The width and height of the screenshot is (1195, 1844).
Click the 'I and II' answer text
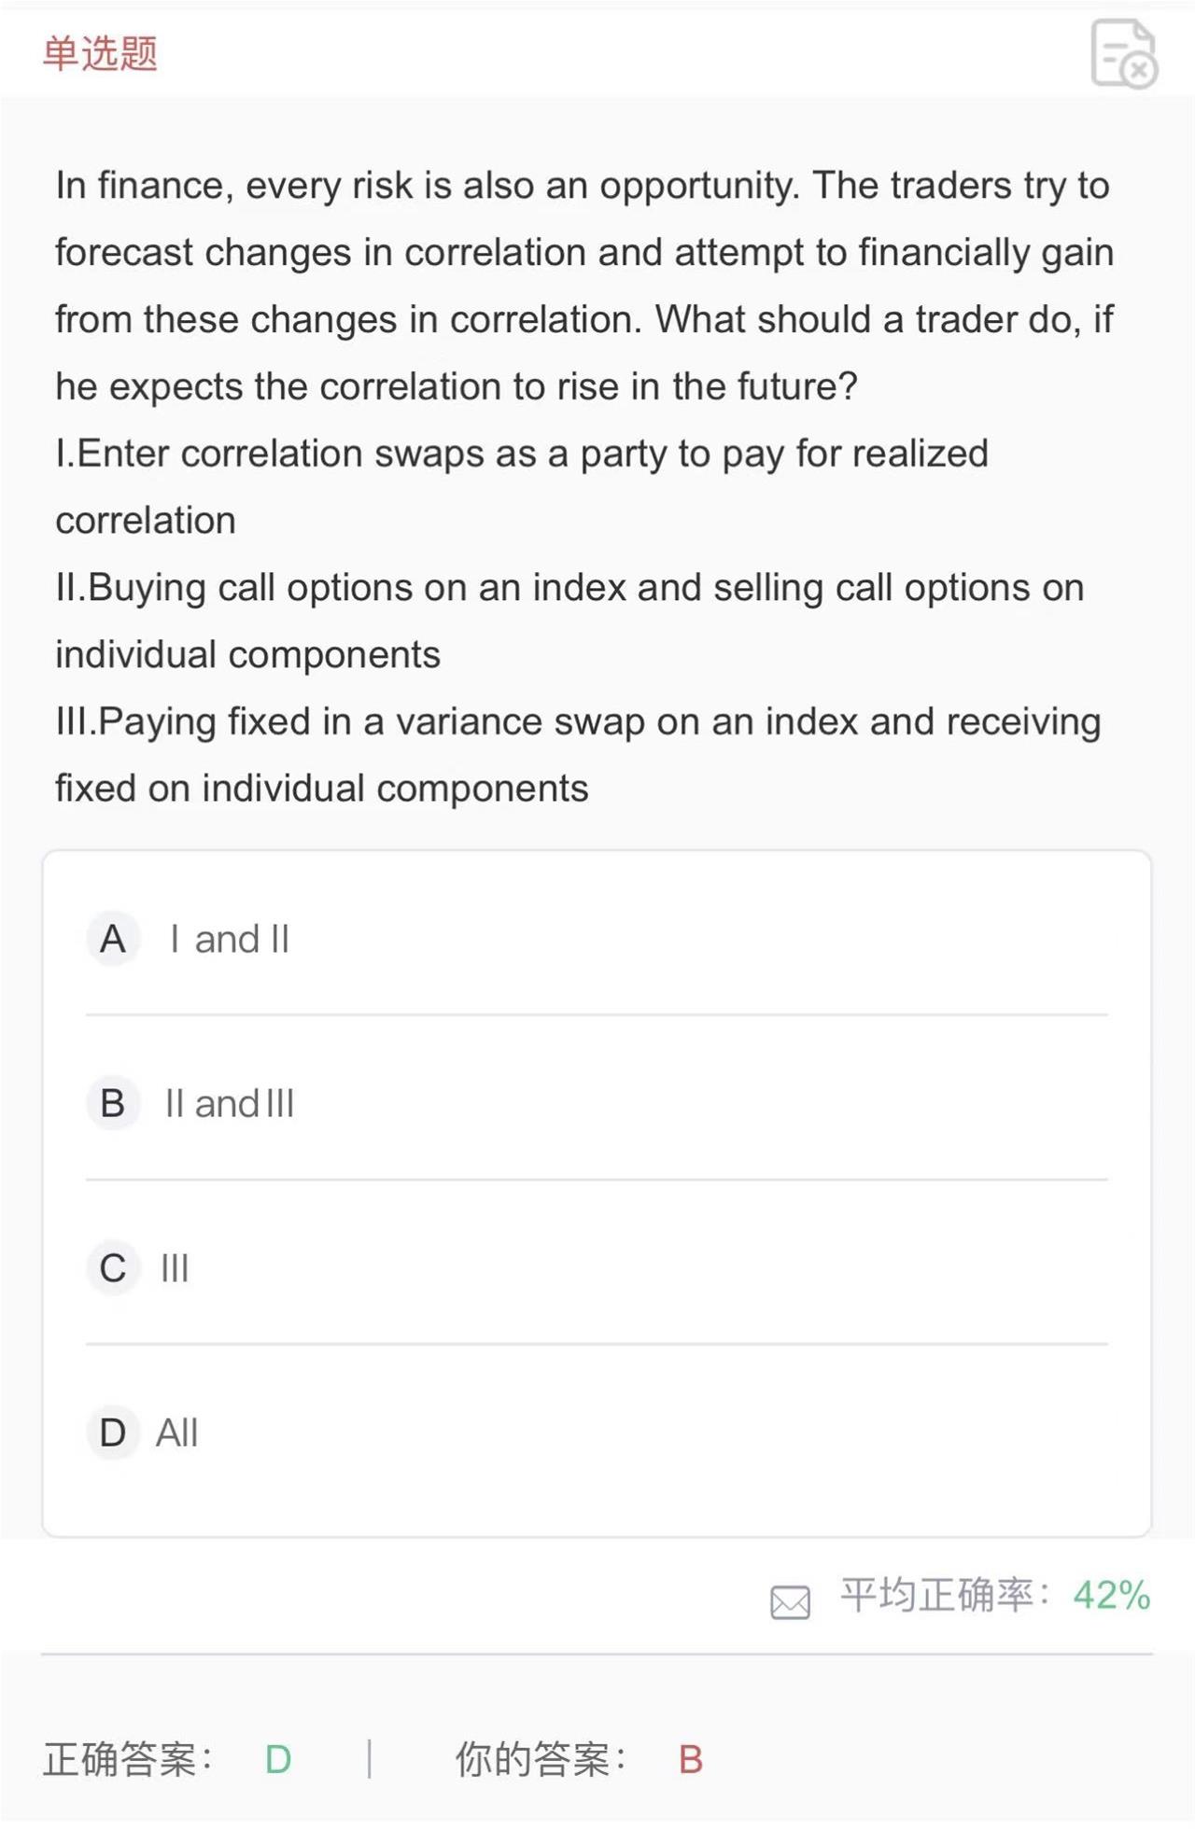(x=230, y=939)
